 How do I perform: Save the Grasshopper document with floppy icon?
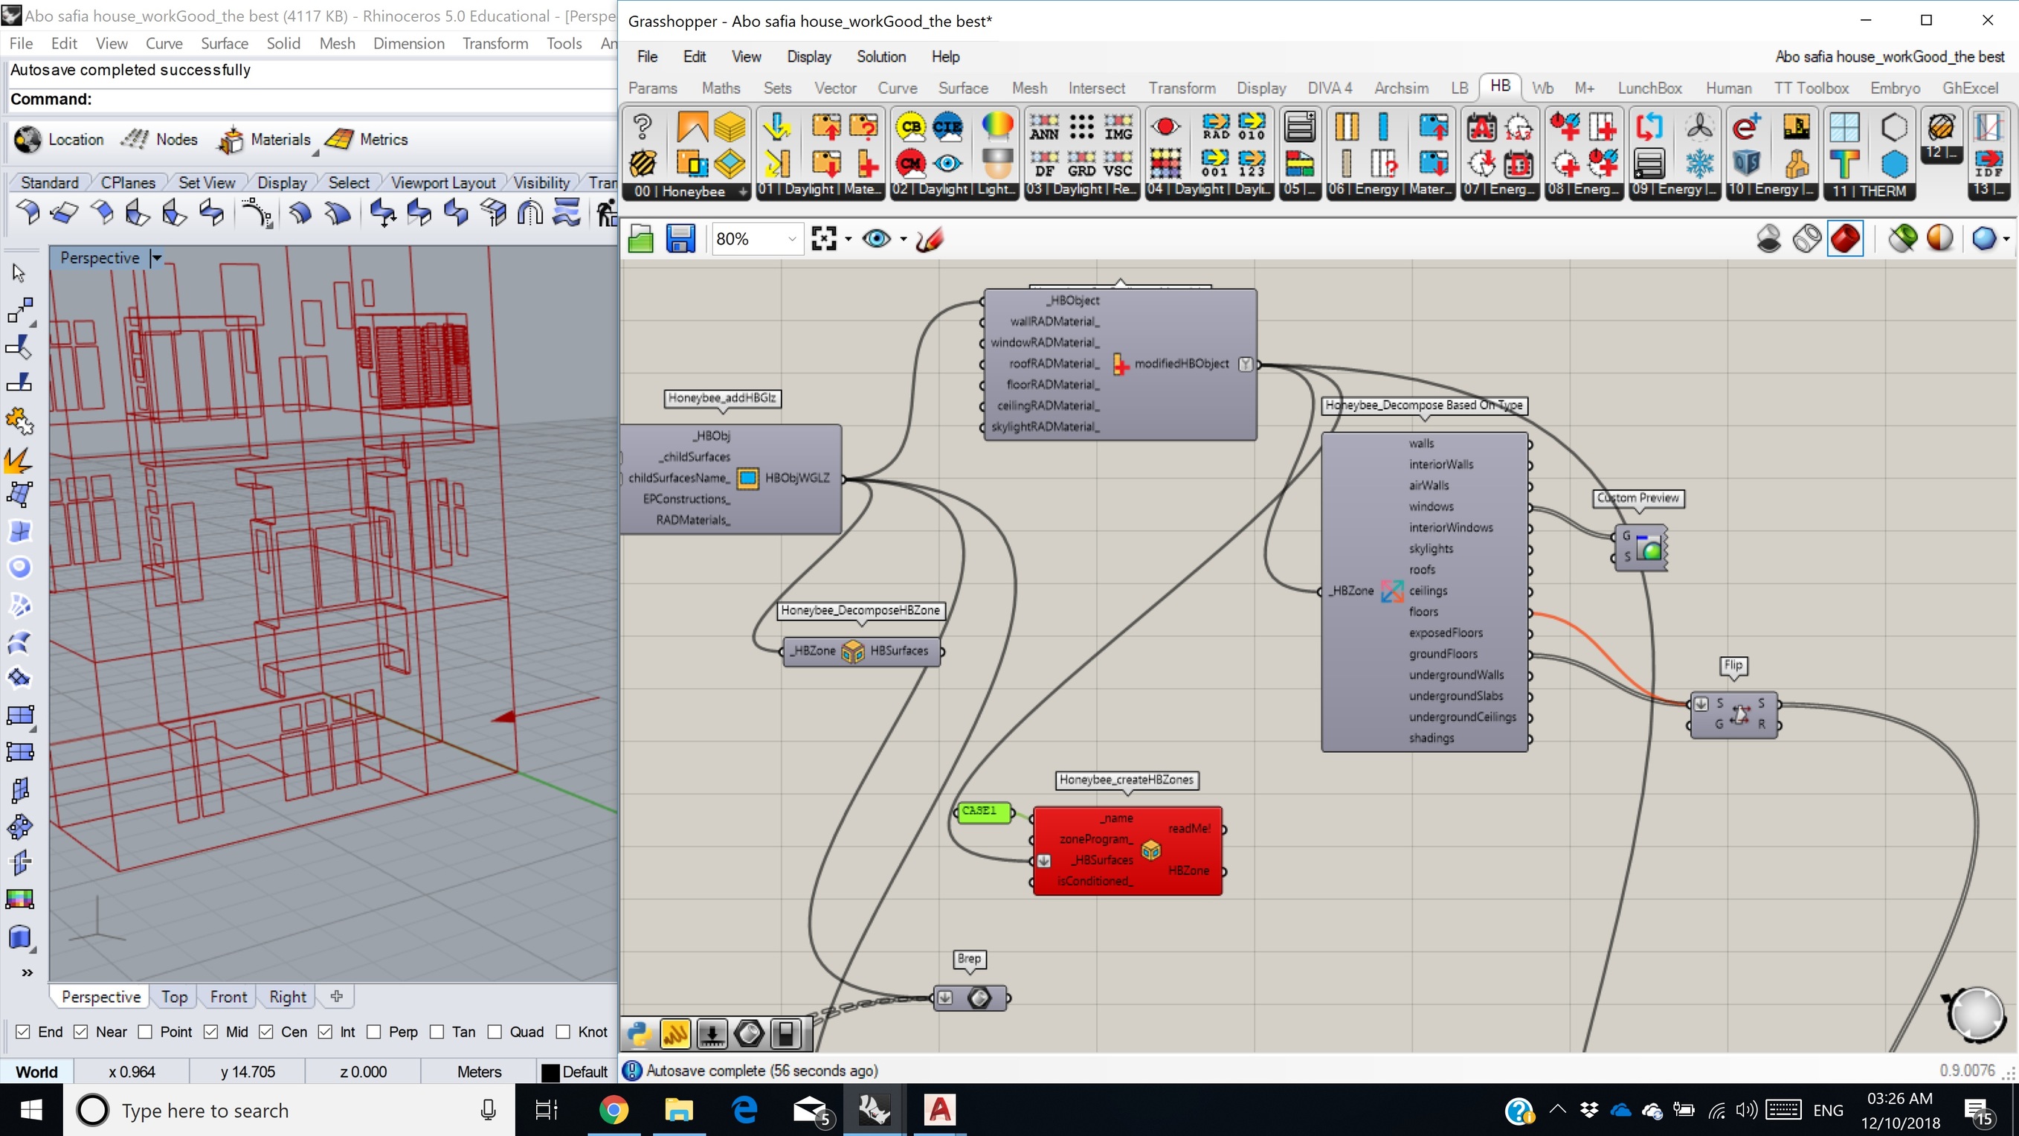coord(680,239)
